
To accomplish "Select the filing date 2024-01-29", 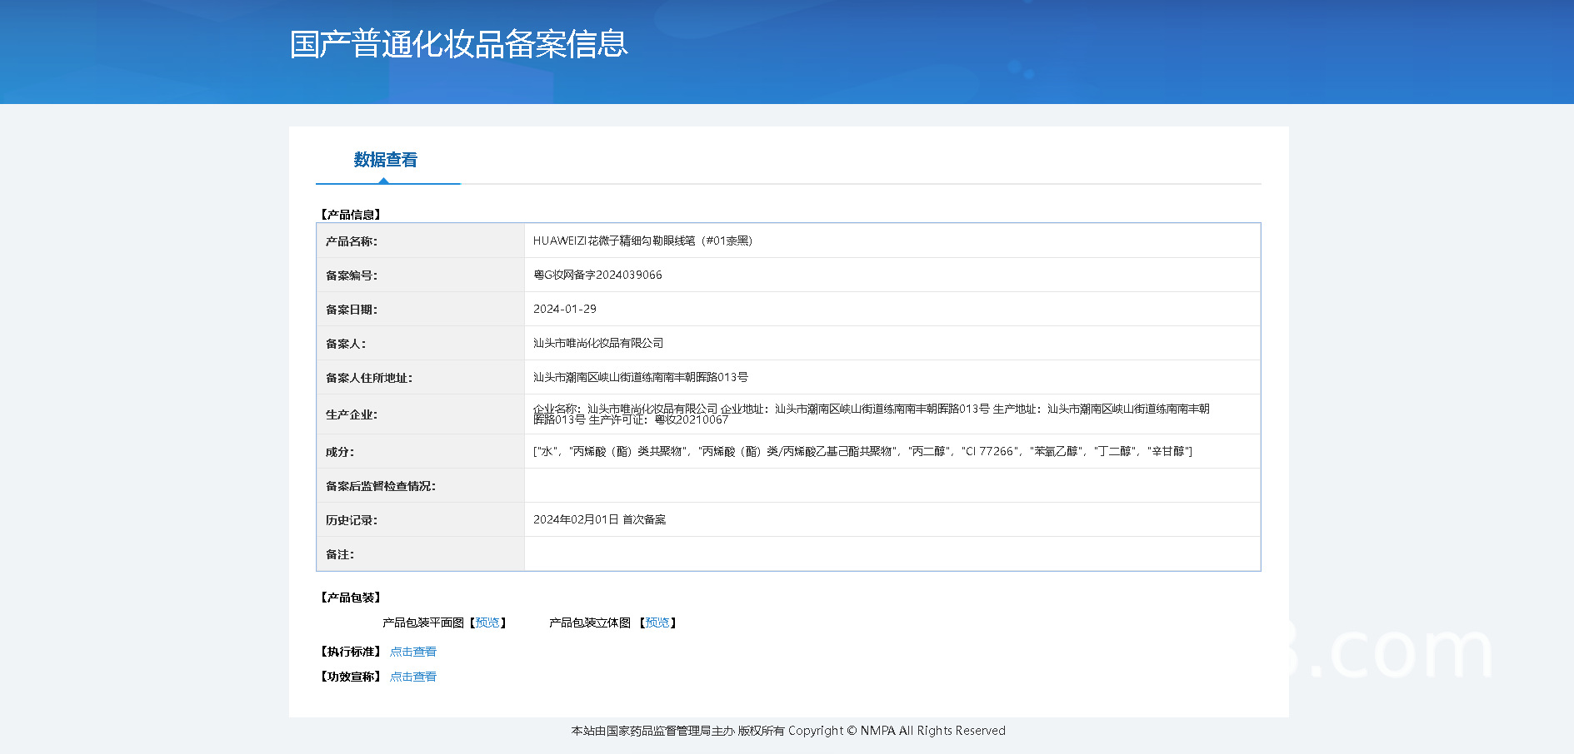I will [565, 309].
